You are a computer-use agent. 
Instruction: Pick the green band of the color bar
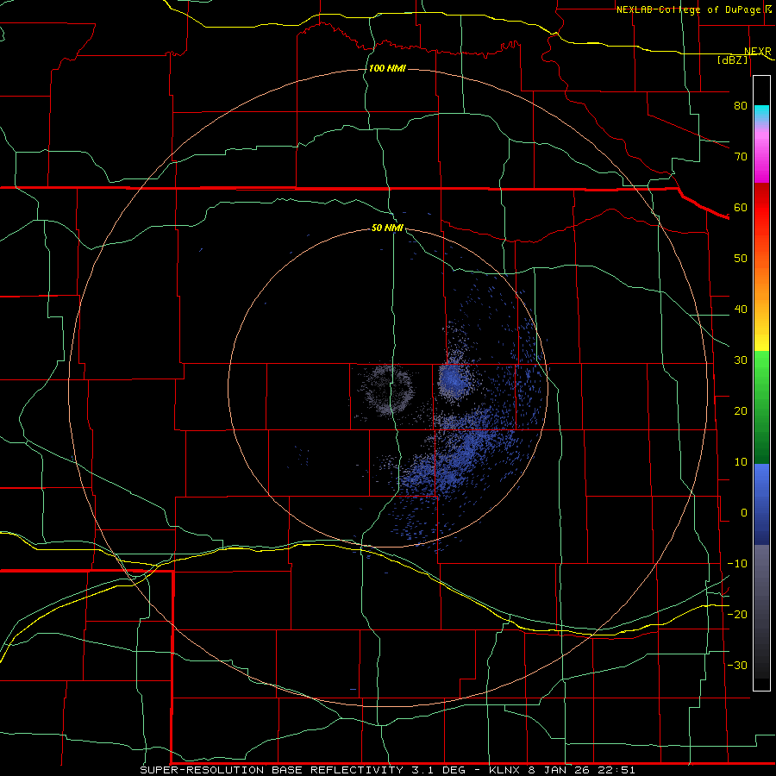coord(761,407)
